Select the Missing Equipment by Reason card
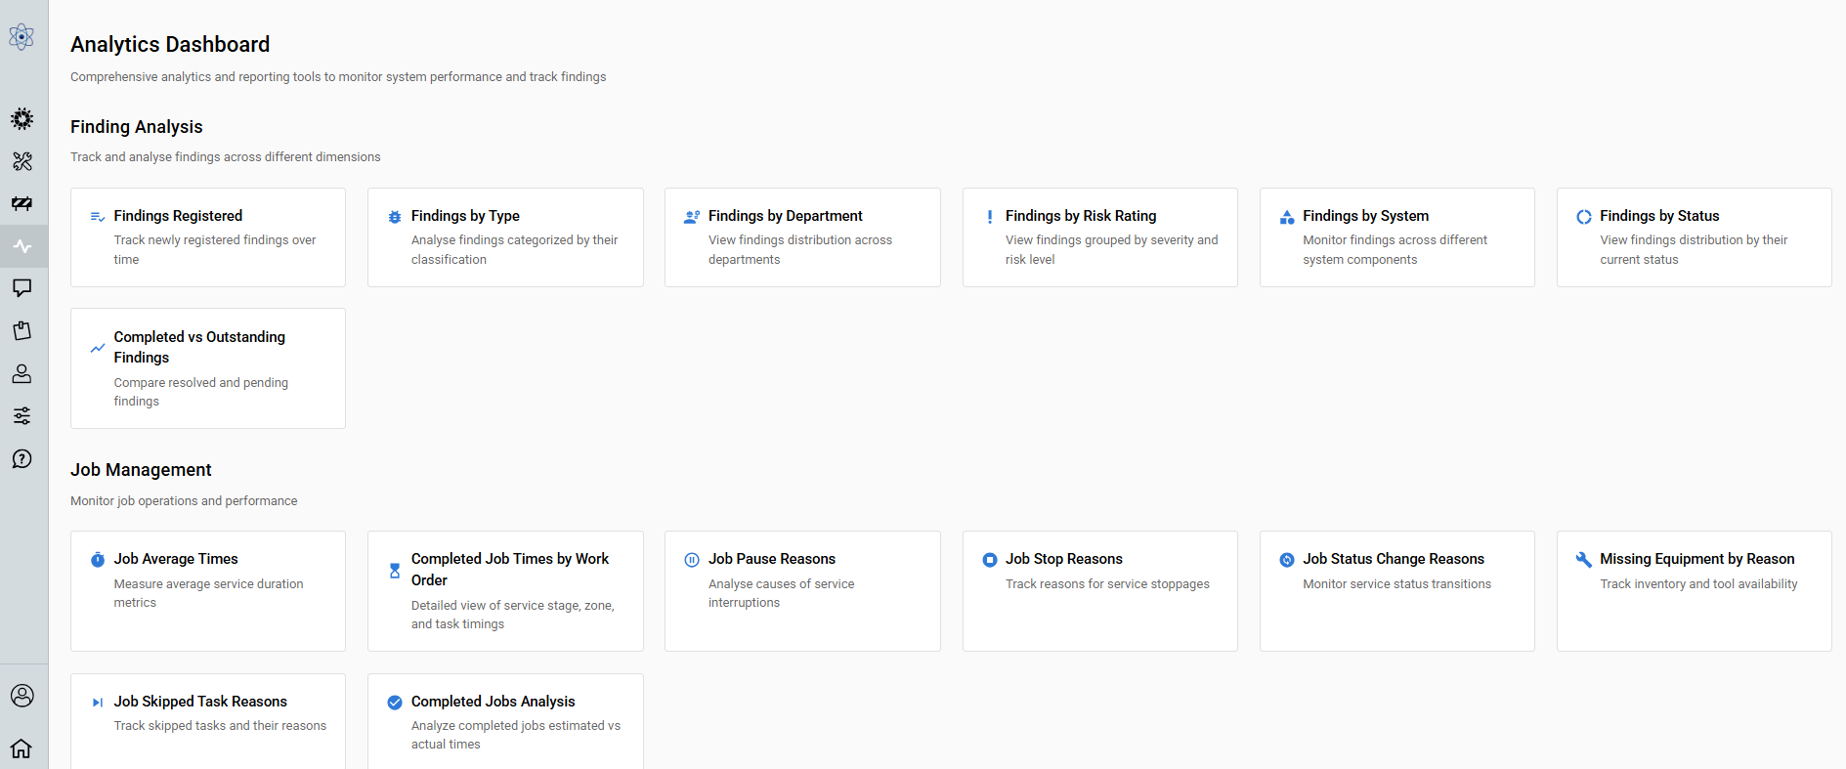This screenshot has width=1846, height=769. click(x=1694, y=591)
